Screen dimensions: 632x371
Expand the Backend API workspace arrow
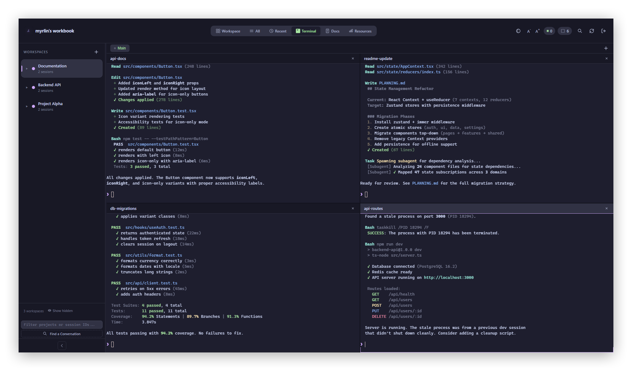pyautogui.click(x=27, y=87)
